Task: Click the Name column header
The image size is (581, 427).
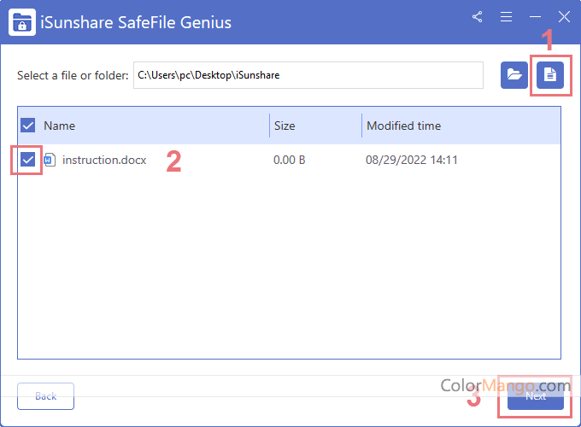Action: tap(59, 126)
